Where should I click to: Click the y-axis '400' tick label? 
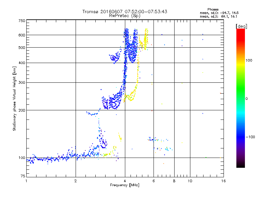click(22, 63)
